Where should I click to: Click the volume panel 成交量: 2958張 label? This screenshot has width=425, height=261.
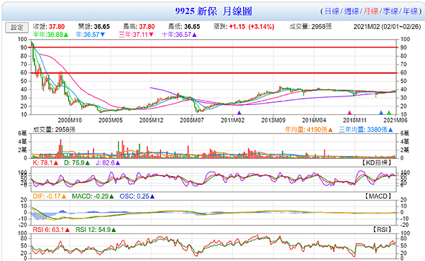click(x=54, y=130)
